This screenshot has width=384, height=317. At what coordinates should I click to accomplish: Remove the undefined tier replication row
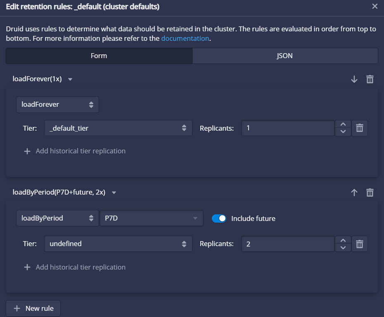pos(360,244)
